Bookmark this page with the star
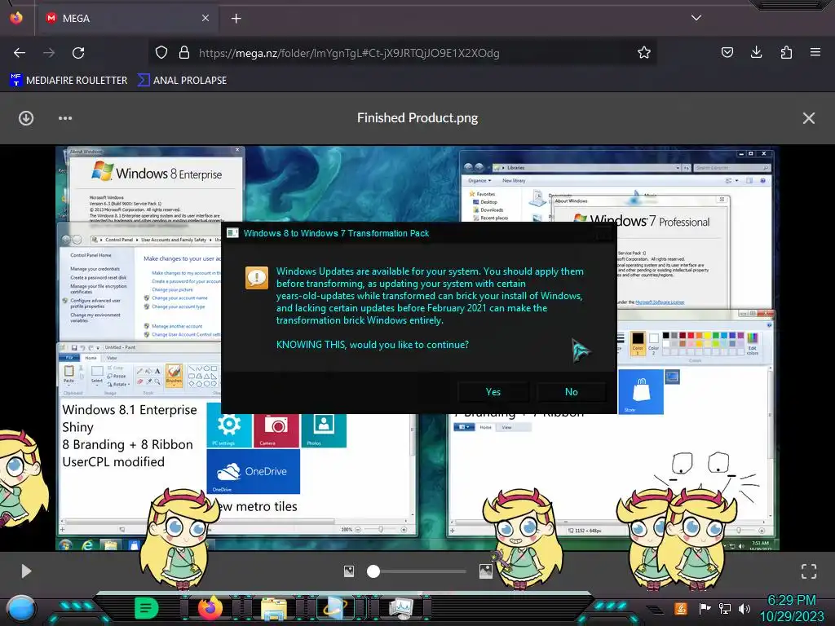This screenshot has height=626, width=835. [x=644, y=53]
